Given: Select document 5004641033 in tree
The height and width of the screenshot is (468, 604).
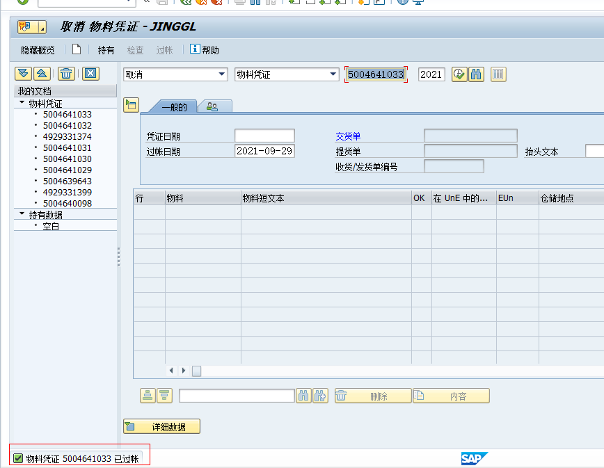Looking at the screenshot, I should click(x=67, y=114).
